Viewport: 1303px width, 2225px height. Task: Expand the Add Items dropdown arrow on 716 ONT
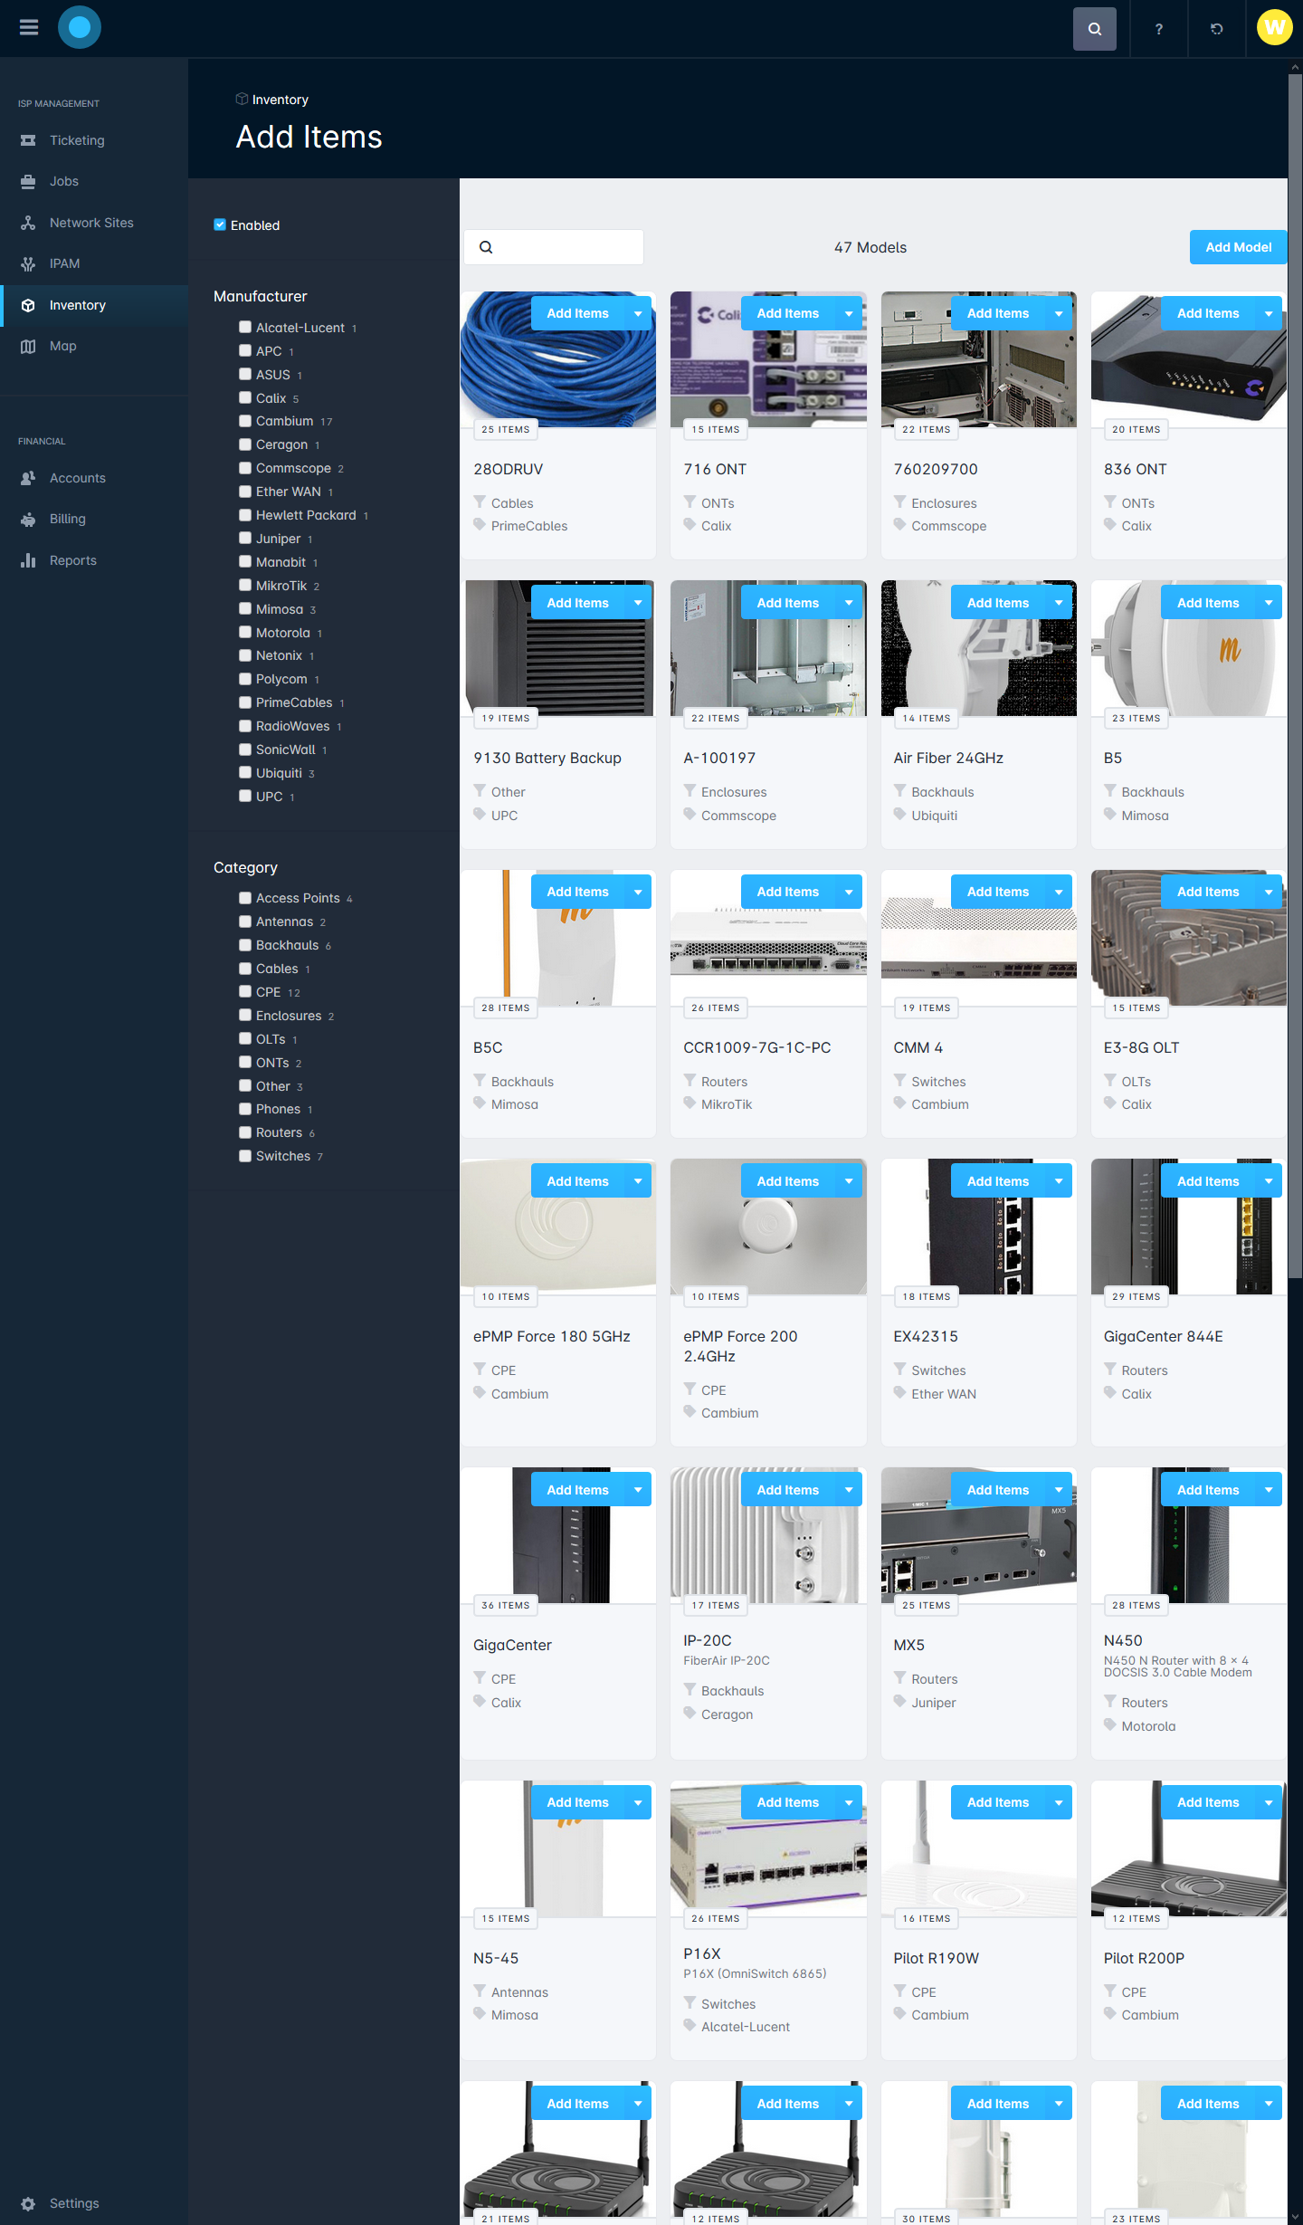(848, 313)
